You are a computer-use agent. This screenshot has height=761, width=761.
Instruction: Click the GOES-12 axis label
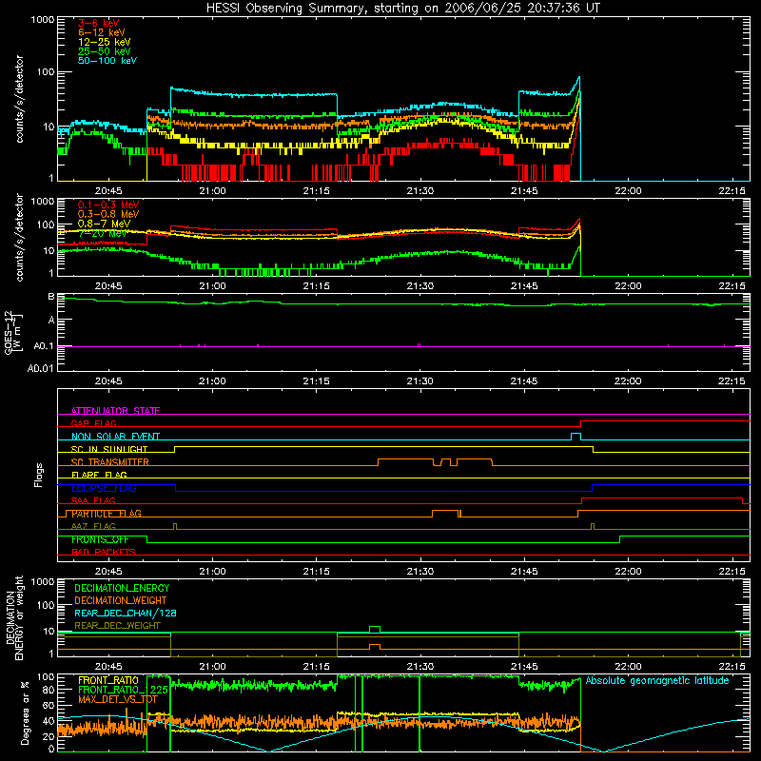click(x=13, y=332)
